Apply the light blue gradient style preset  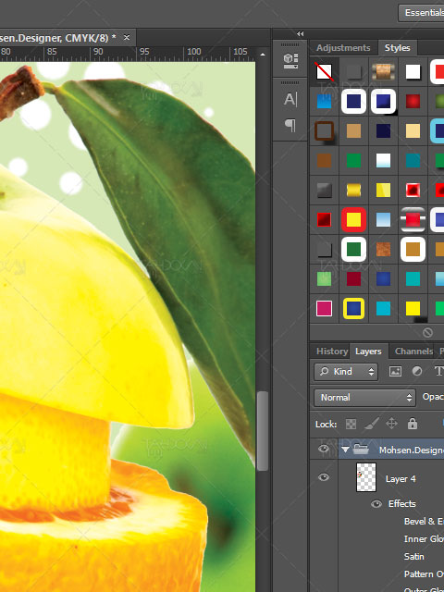click(383, 219)
